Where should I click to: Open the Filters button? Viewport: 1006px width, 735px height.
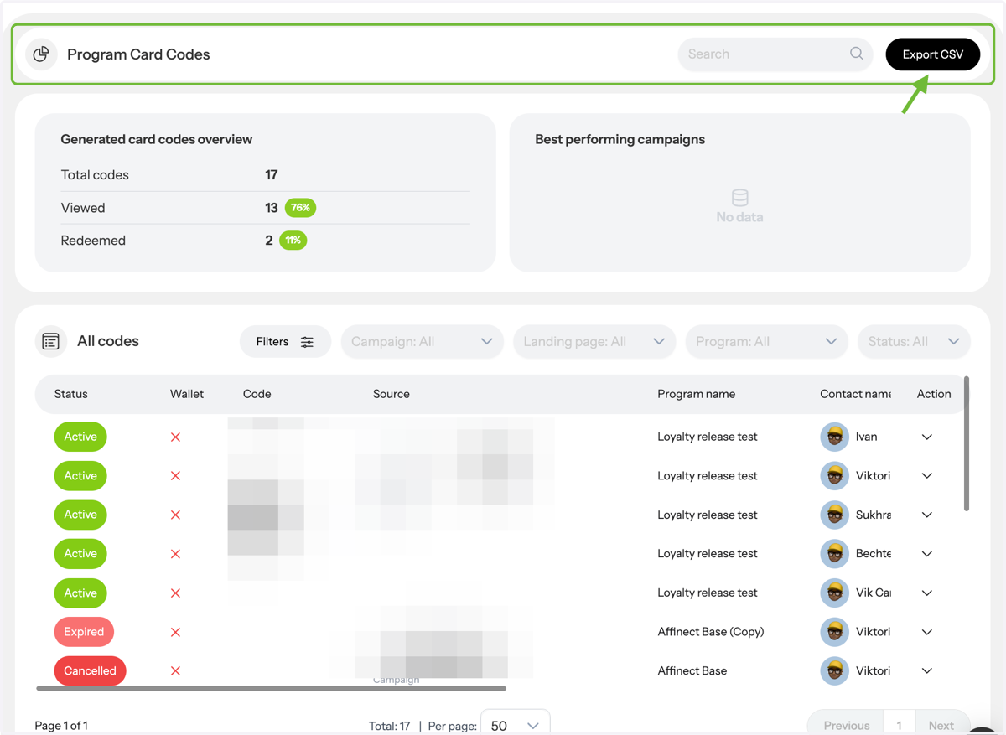pos(285,342)
